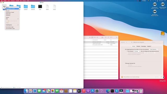167x94 pixels.
Task: Go back in System Preferences window
Action: [x=127, y=42]
